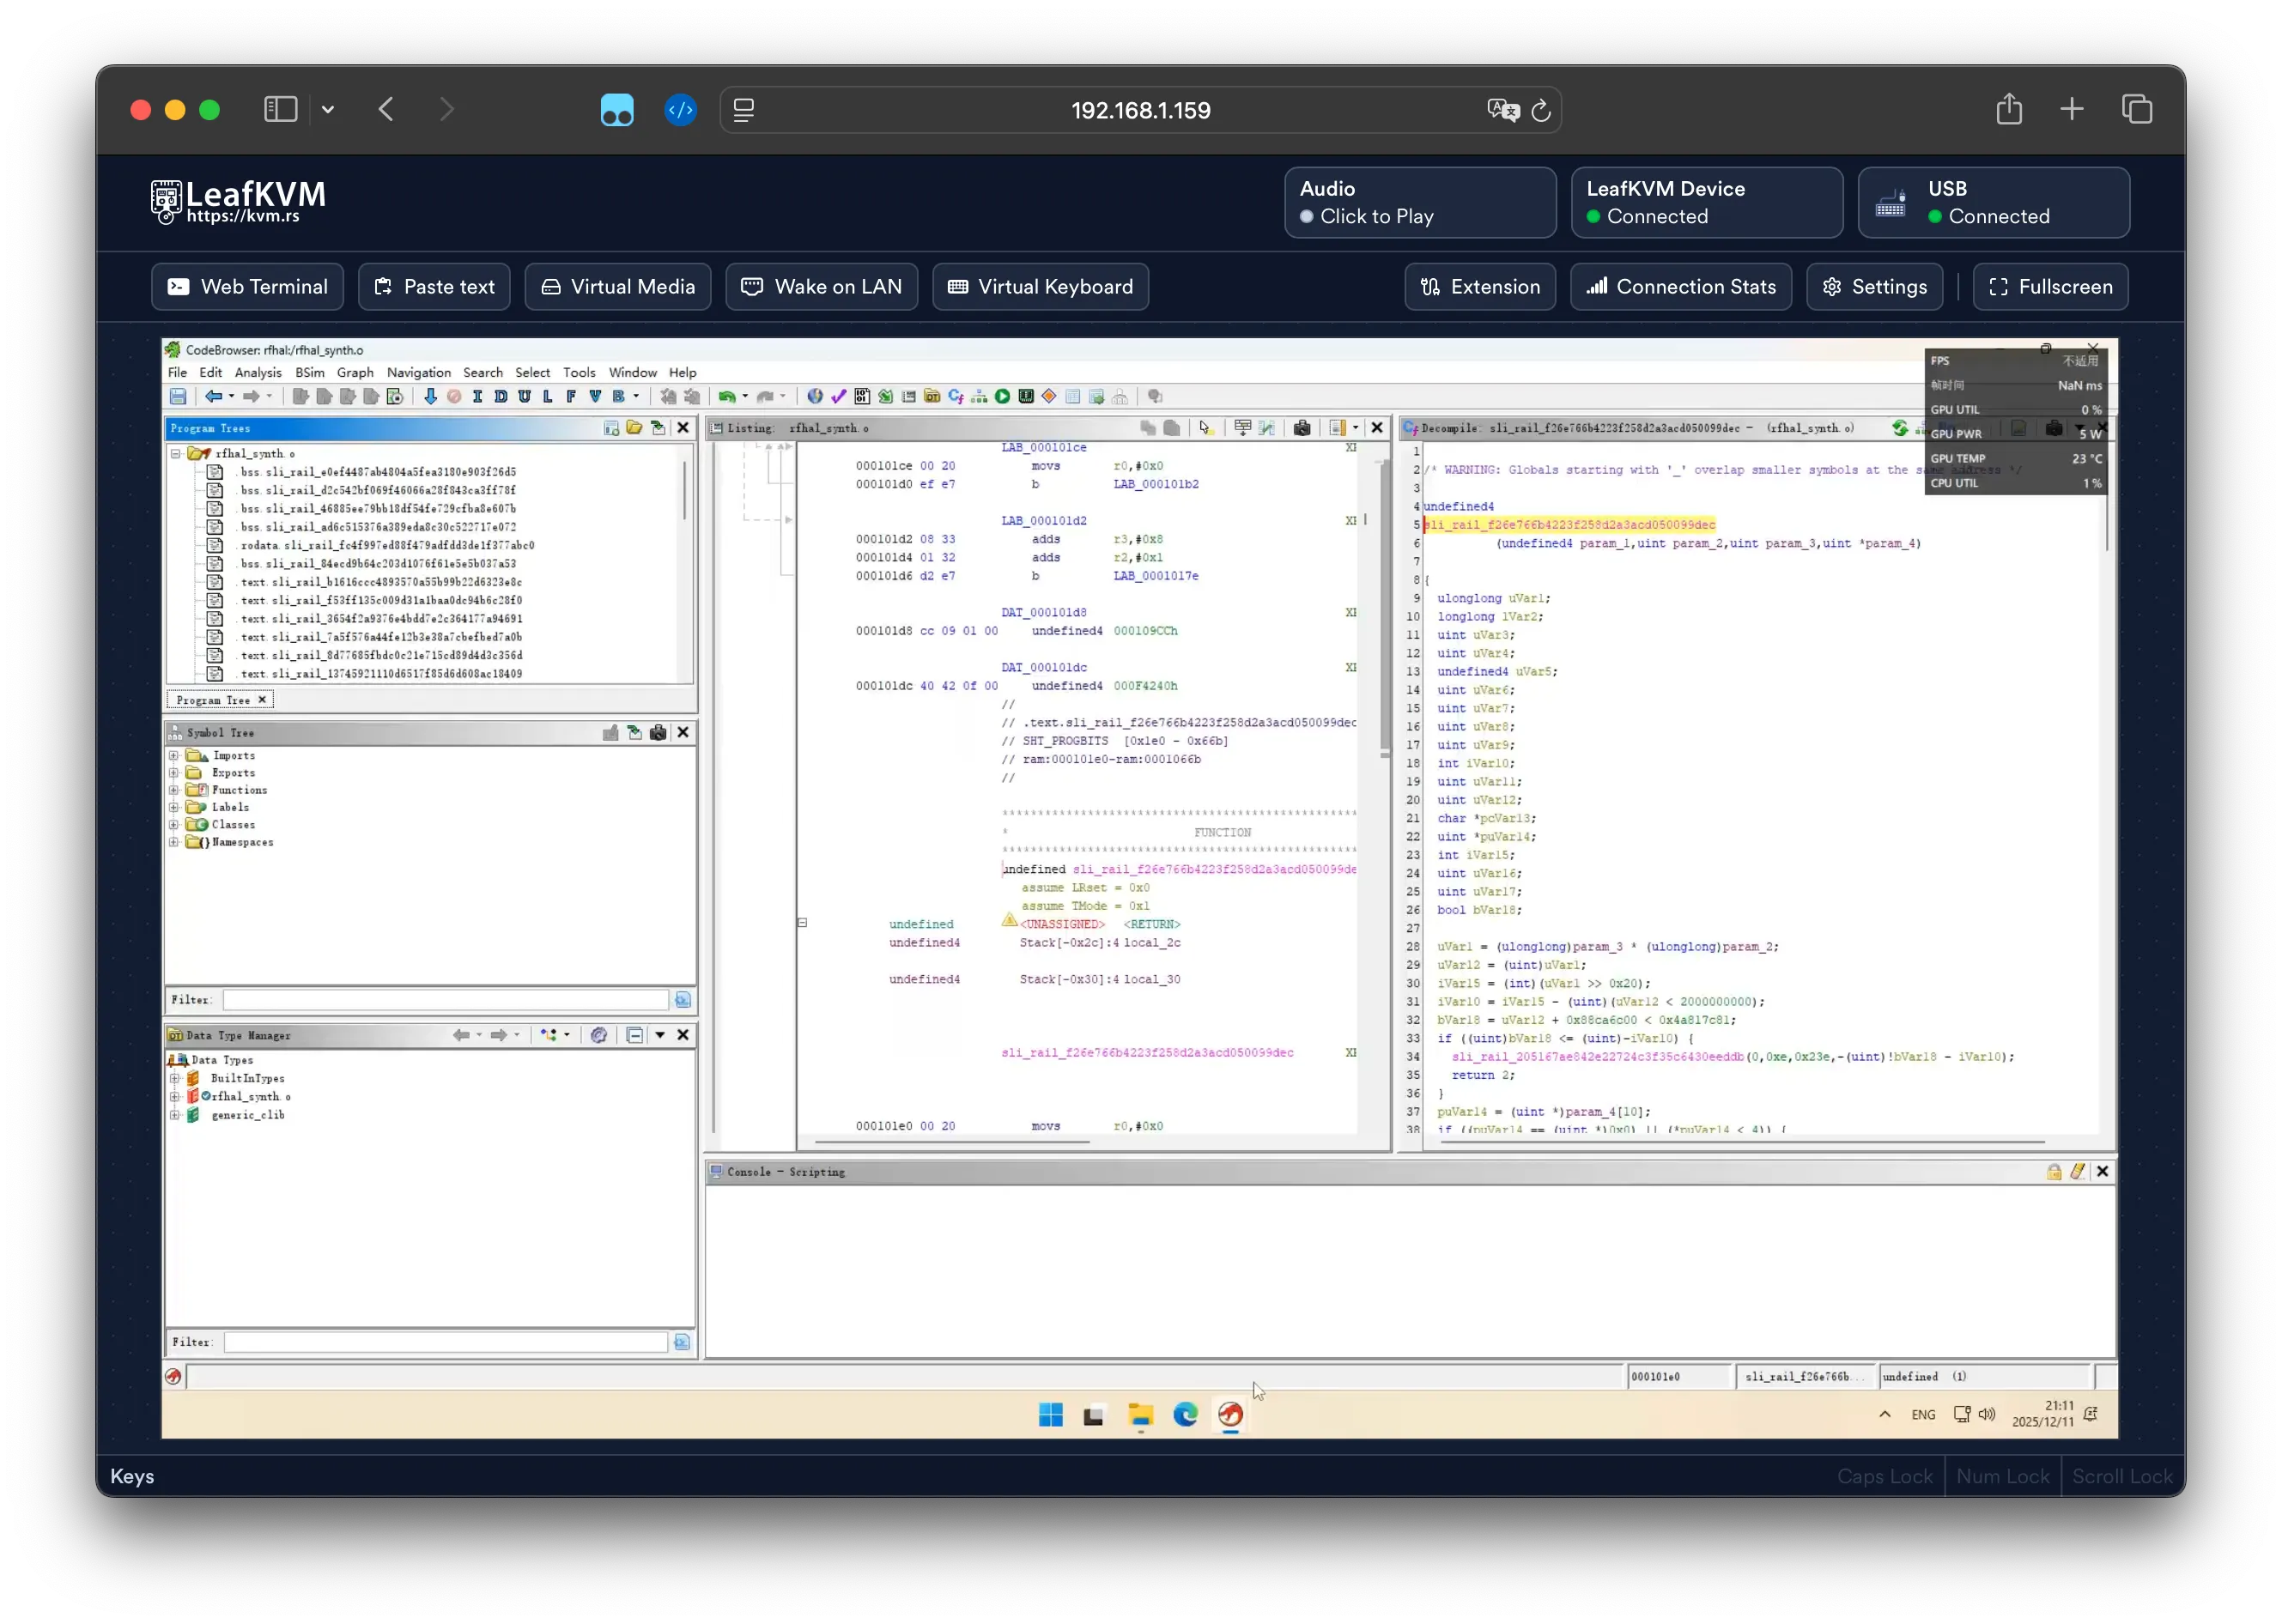Screen dimensions: 2282x1624
Task: Click the green Run script icon
Action: [1002, 397]
